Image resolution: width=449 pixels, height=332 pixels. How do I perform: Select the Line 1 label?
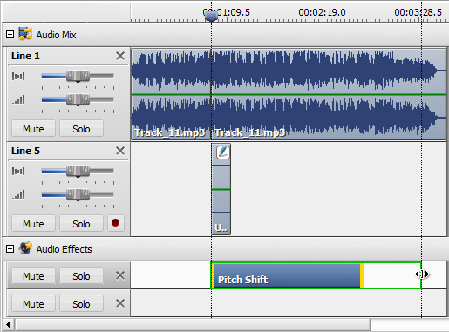(x=25, y=56)
